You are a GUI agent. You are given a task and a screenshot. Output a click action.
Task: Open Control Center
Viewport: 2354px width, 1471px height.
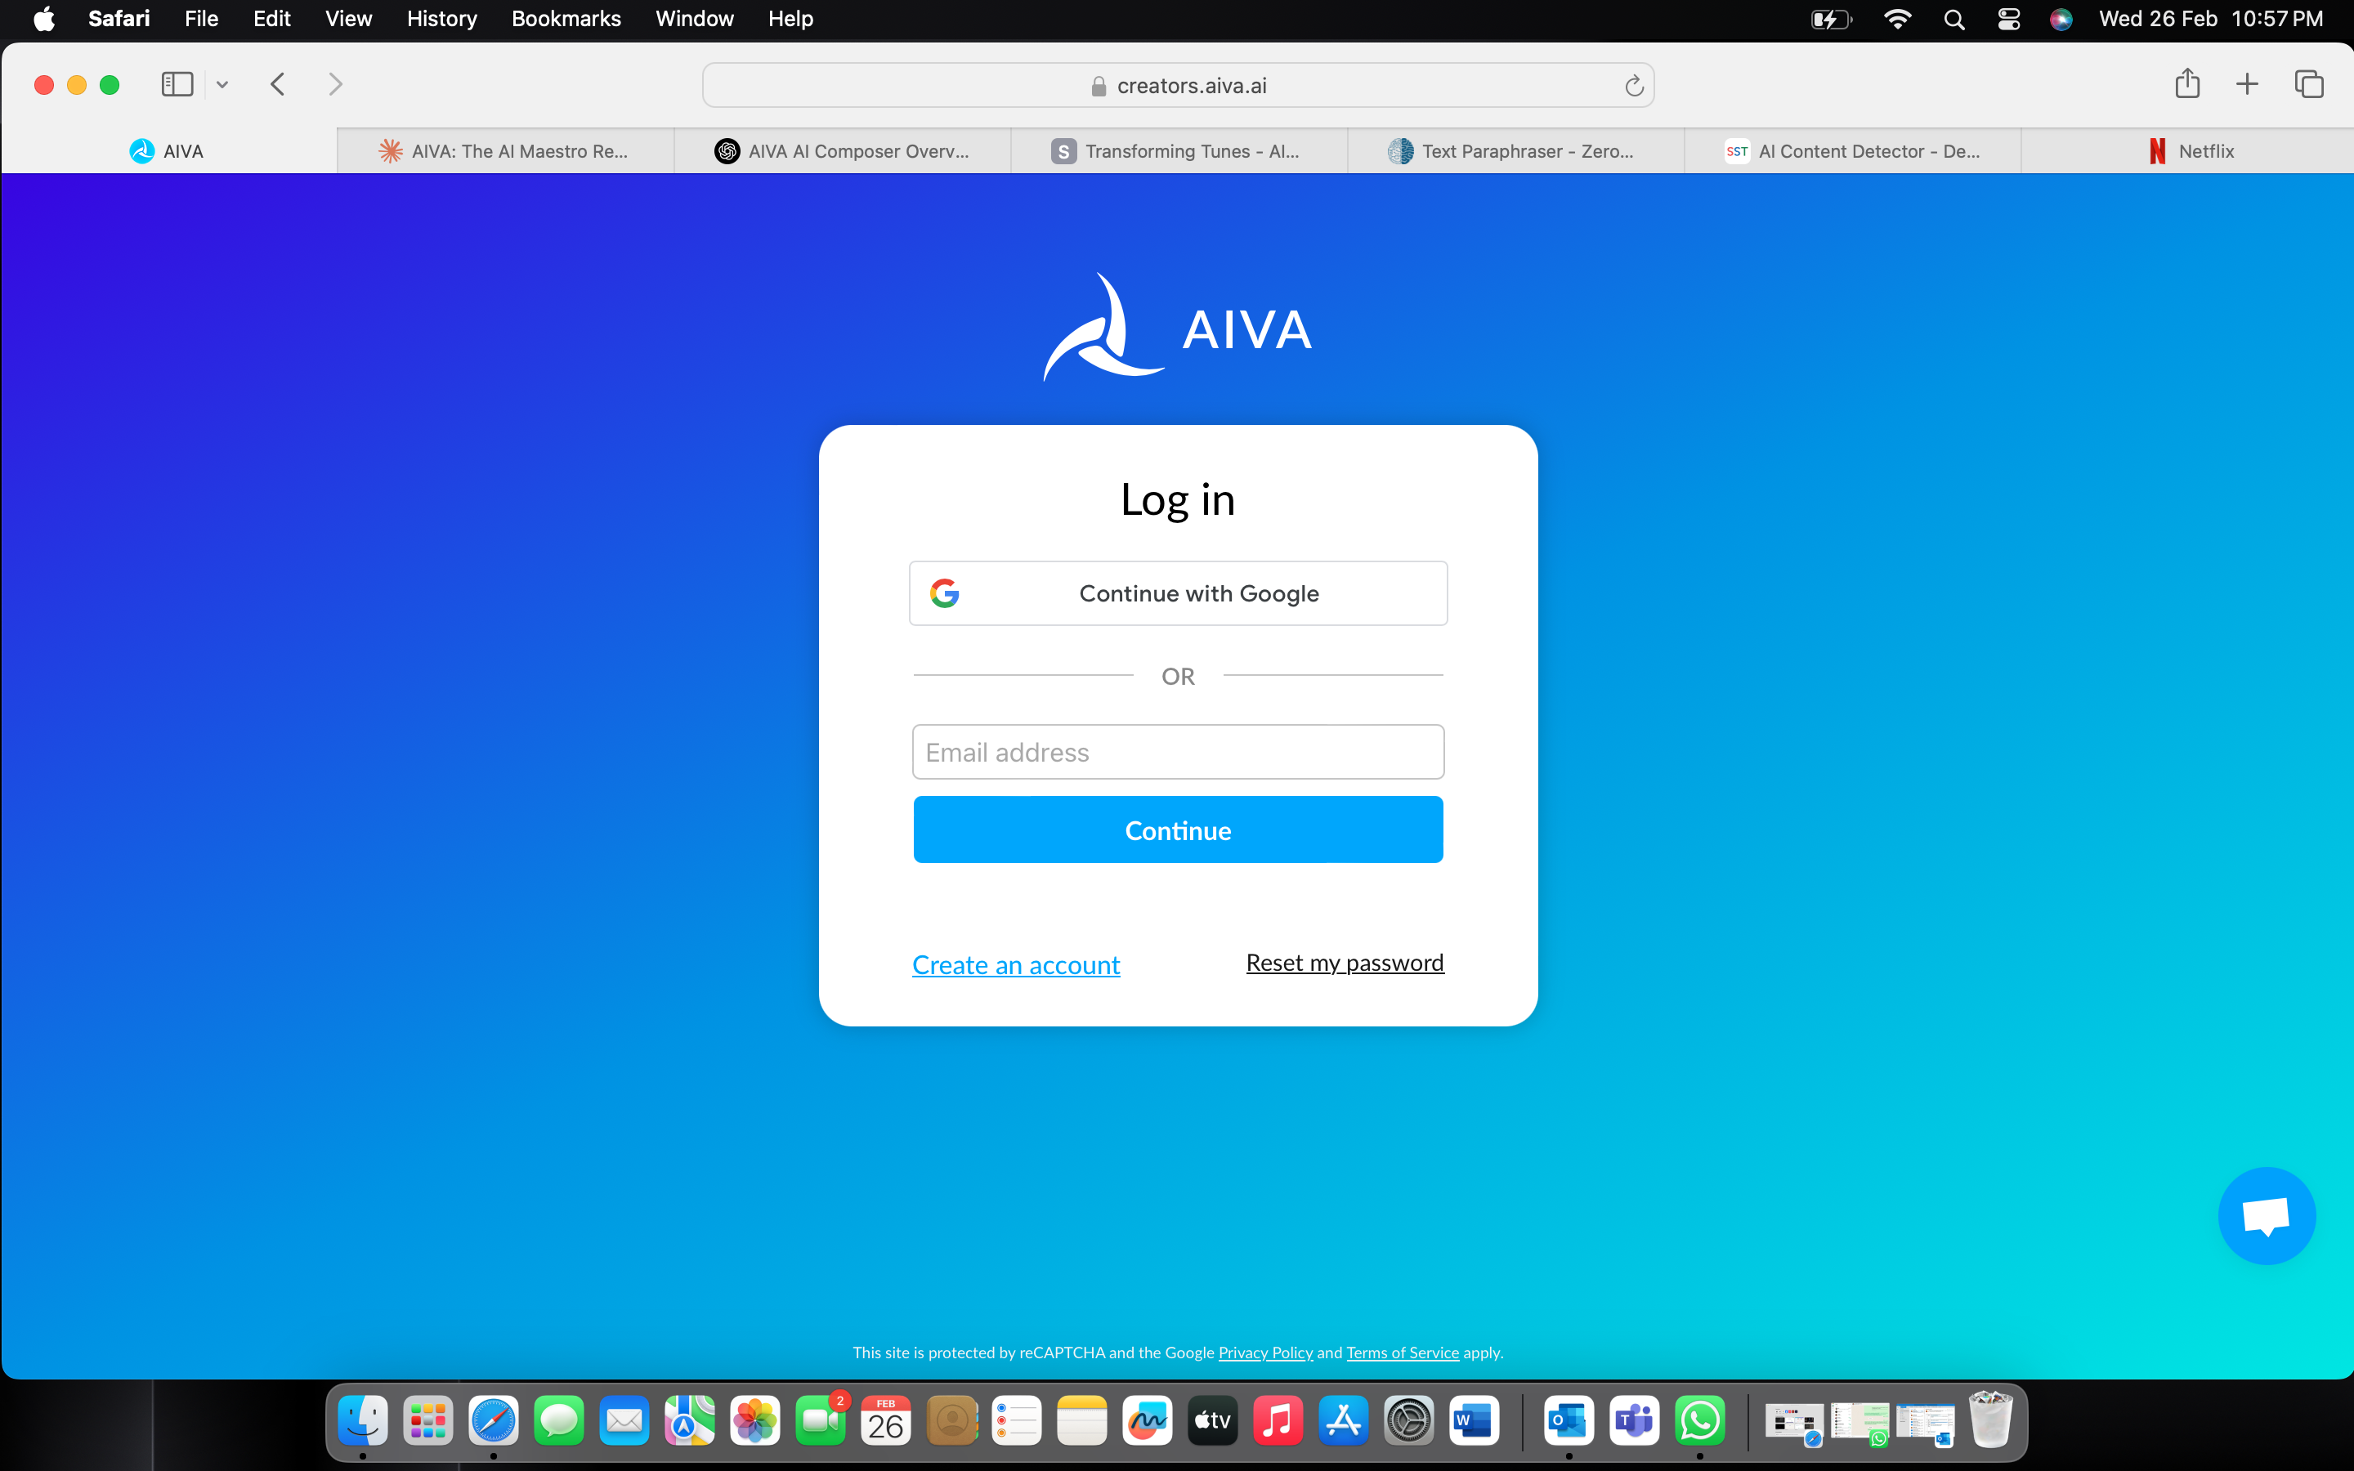pyautogui.click(x=2009, y=19)
